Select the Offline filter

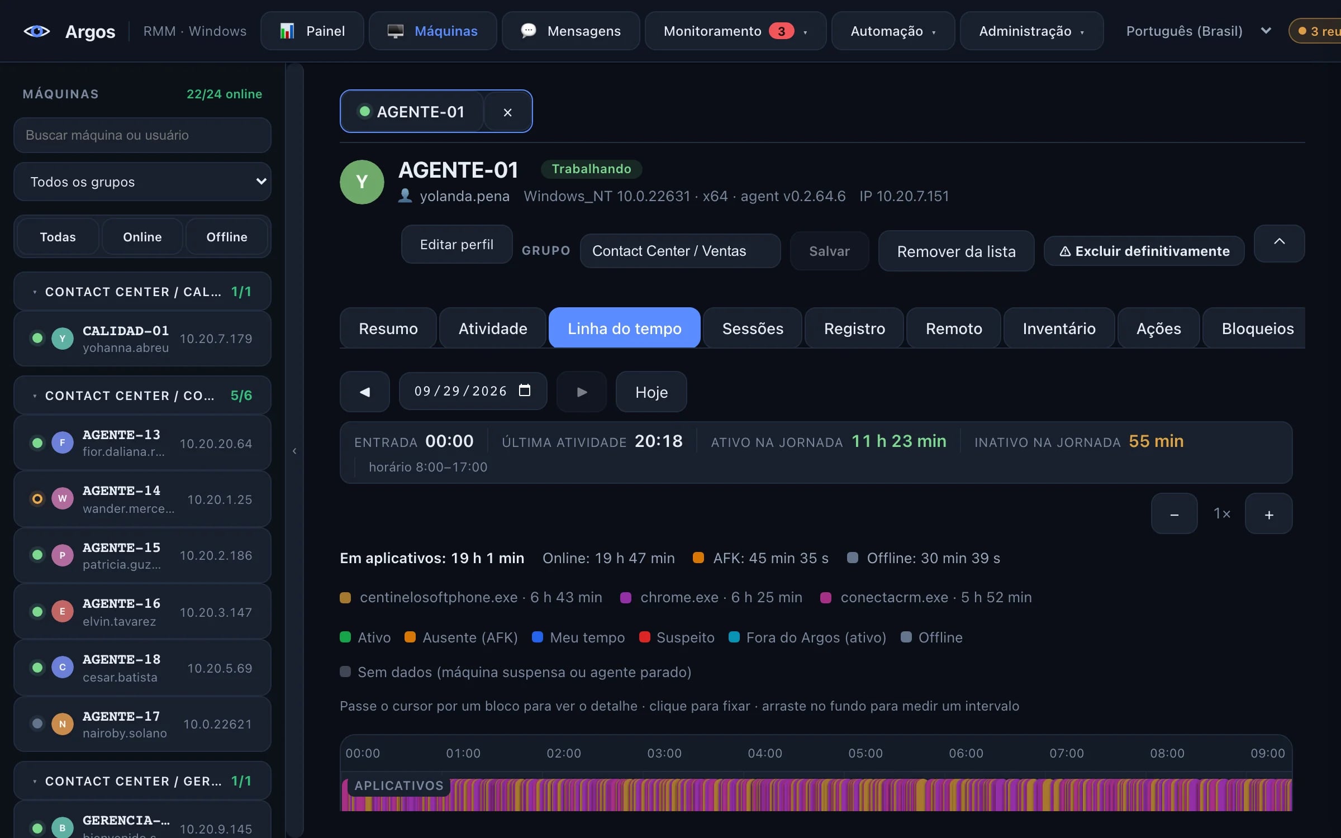click(x=227, y=237)
